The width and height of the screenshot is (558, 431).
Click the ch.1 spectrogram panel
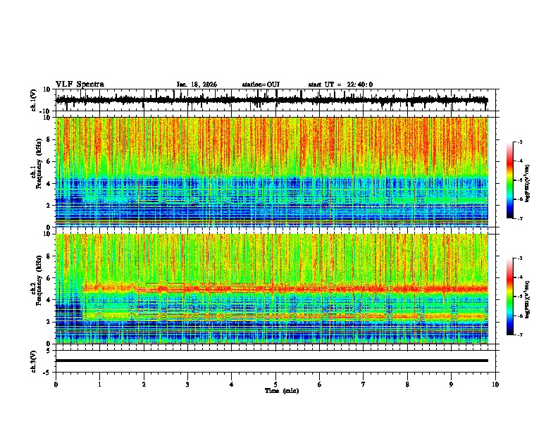[272, 172]
